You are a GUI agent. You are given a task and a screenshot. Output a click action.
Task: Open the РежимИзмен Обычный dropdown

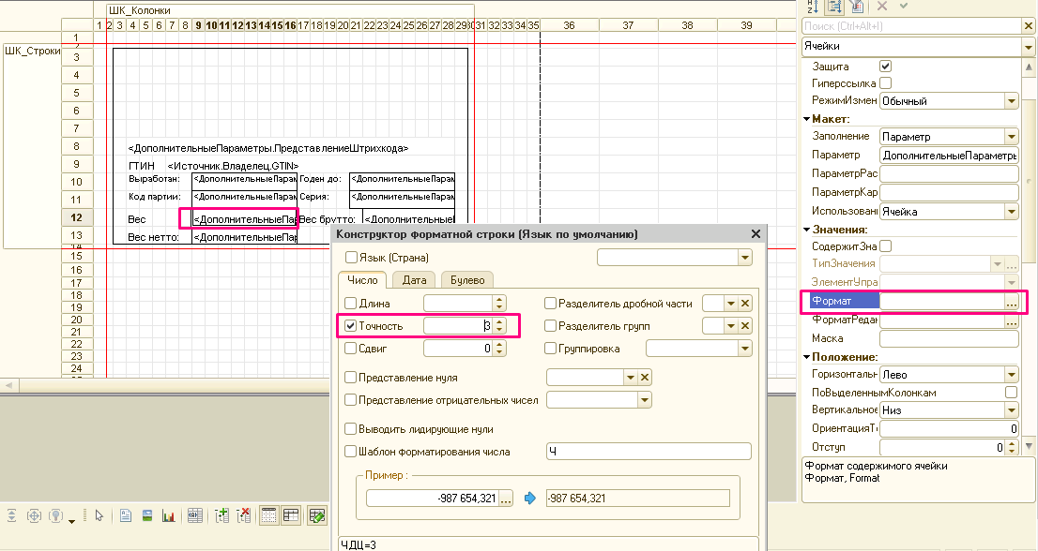(x=1012, y=101)
